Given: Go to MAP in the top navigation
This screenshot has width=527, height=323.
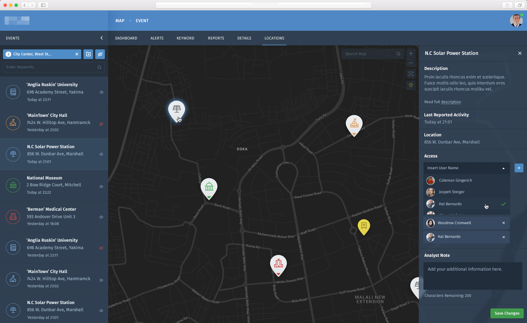Looking at the screenshot, I should 120,21.
